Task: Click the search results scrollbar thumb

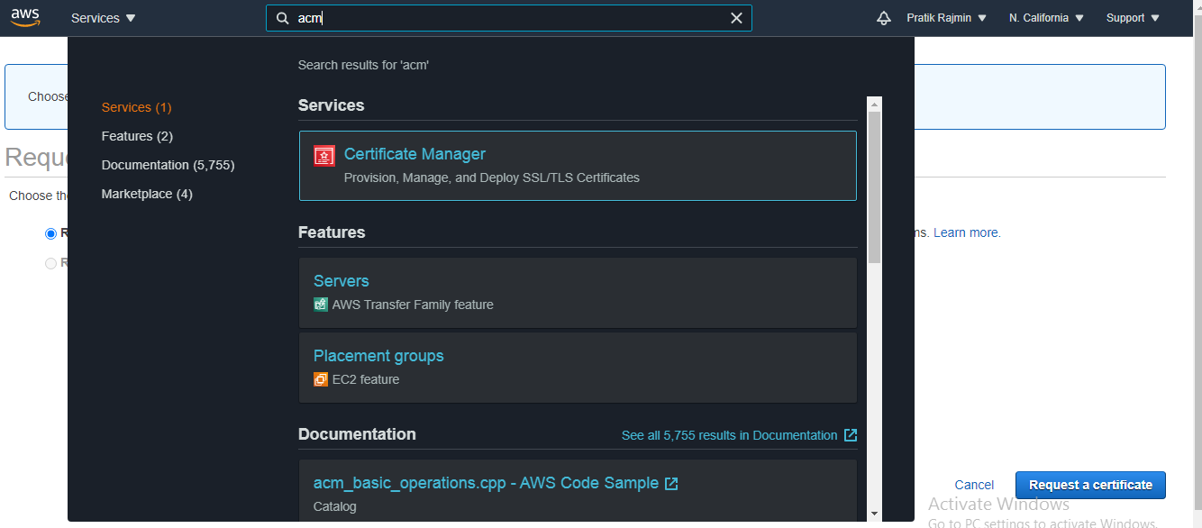Action: [x=874, y=187]
